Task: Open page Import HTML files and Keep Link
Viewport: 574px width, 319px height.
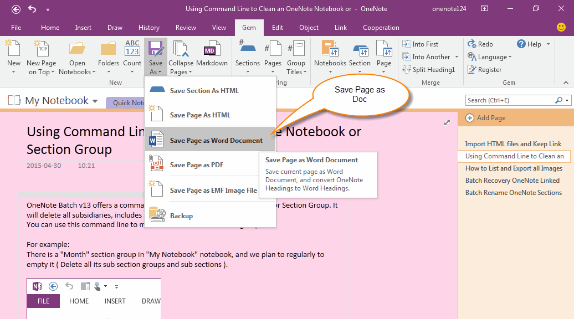Action: tap(513, 144)
